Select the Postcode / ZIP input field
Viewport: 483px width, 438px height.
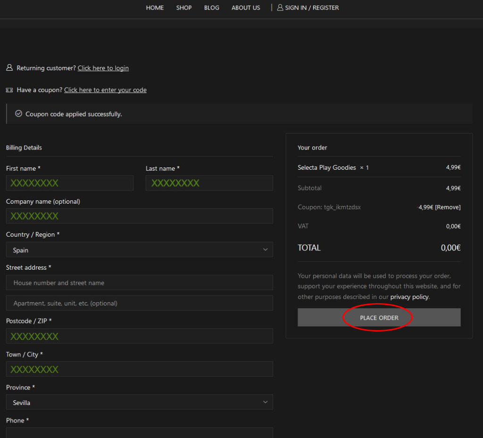tap(139, 336)
